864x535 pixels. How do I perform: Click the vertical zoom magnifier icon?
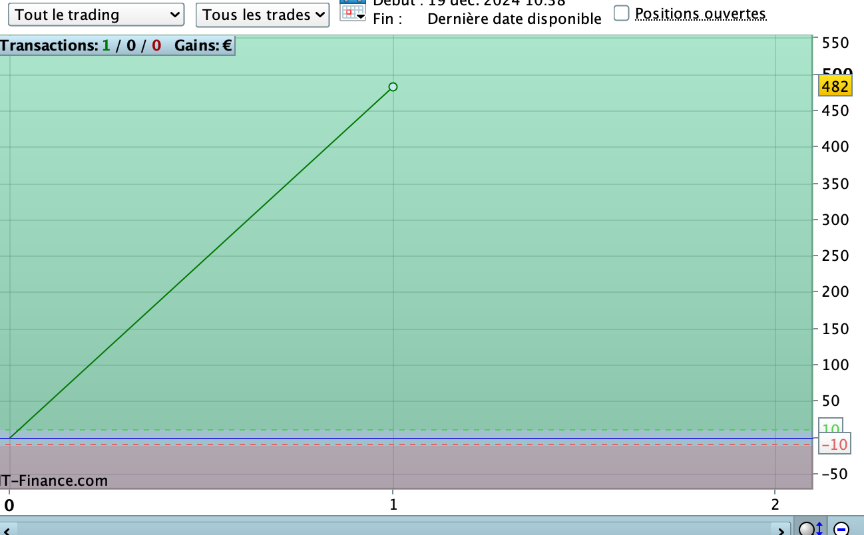point(811,529)
